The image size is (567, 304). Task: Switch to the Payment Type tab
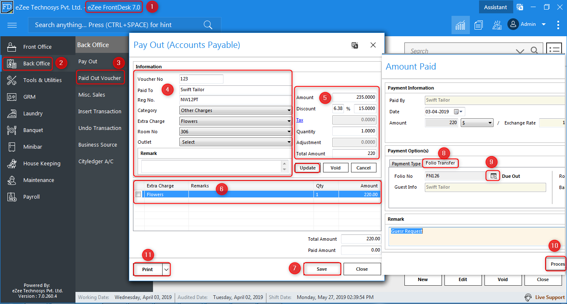point(406,164)
